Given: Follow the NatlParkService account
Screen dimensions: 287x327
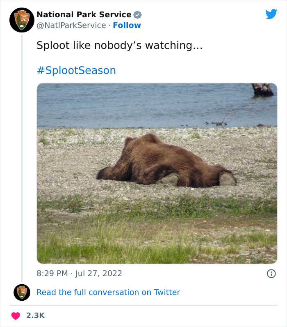Looking at the screenshot, I should point(127,25).
